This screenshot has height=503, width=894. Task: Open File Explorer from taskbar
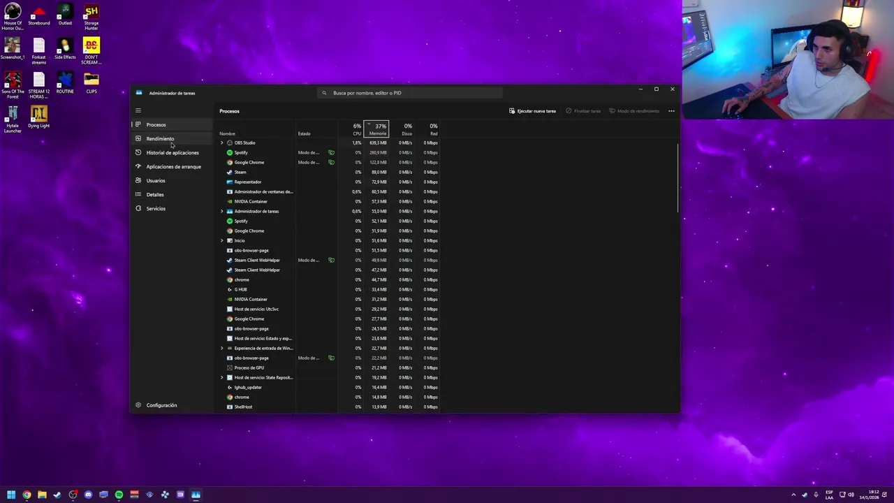tap(42, 495)
